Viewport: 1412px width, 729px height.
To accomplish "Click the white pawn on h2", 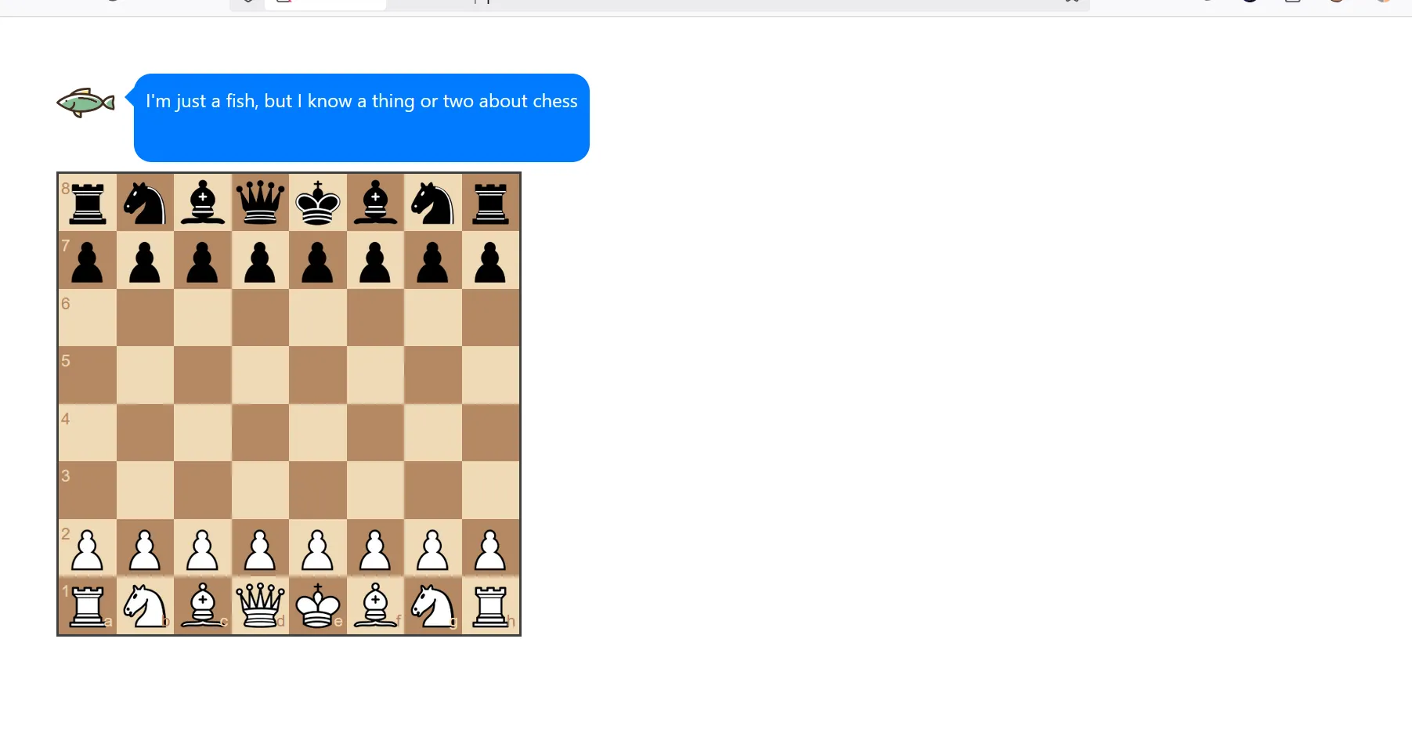I will pos(490,549).
